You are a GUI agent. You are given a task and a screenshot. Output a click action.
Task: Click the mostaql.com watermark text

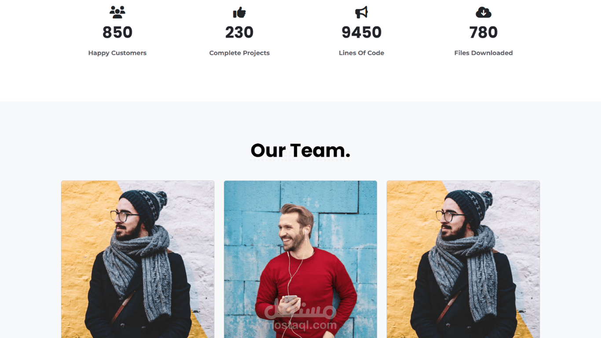click(300, 326)
